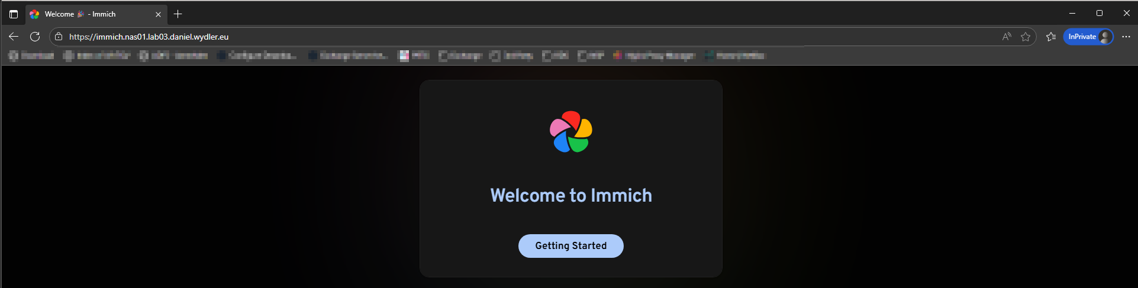Screen dimensions: 1138x288
Task: Open a new tab with the plus button
Action: coord(178,14)
